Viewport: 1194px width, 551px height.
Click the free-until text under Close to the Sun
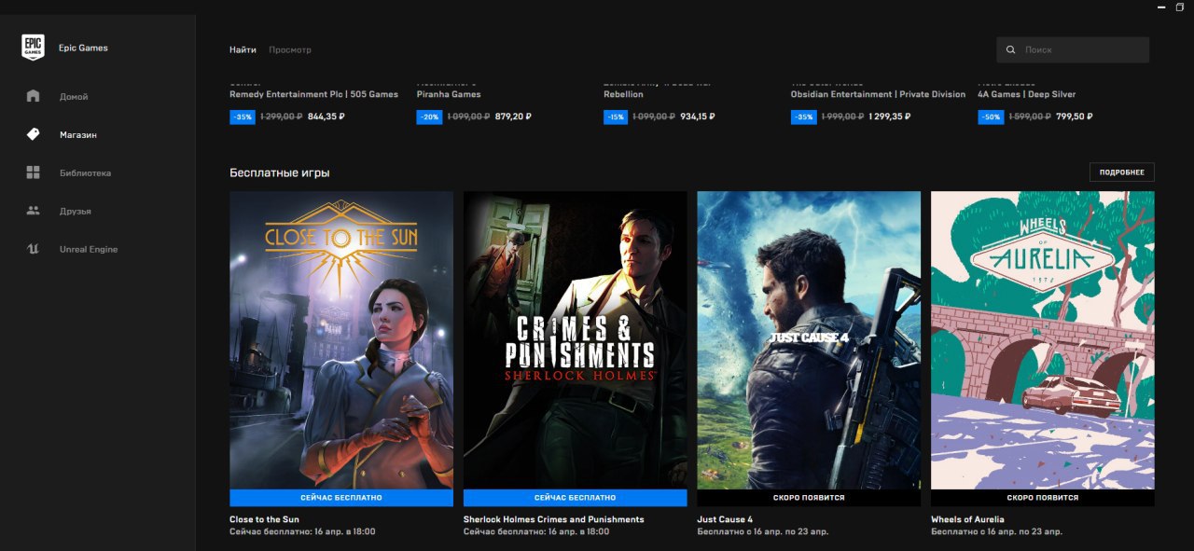(x=302, y=532)
